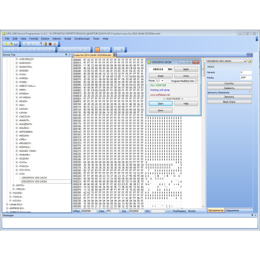Viewport: 260px width, 260px height.
Task: Open the Script menu
Action: [x=68, y=38]
